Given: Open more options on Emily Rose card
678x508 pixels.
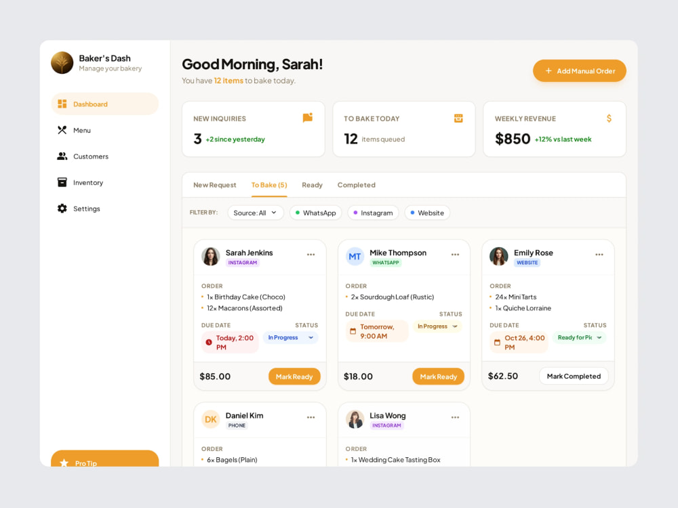Looking at the screenshot, I should pyautogui.click(x=599, y=255).
